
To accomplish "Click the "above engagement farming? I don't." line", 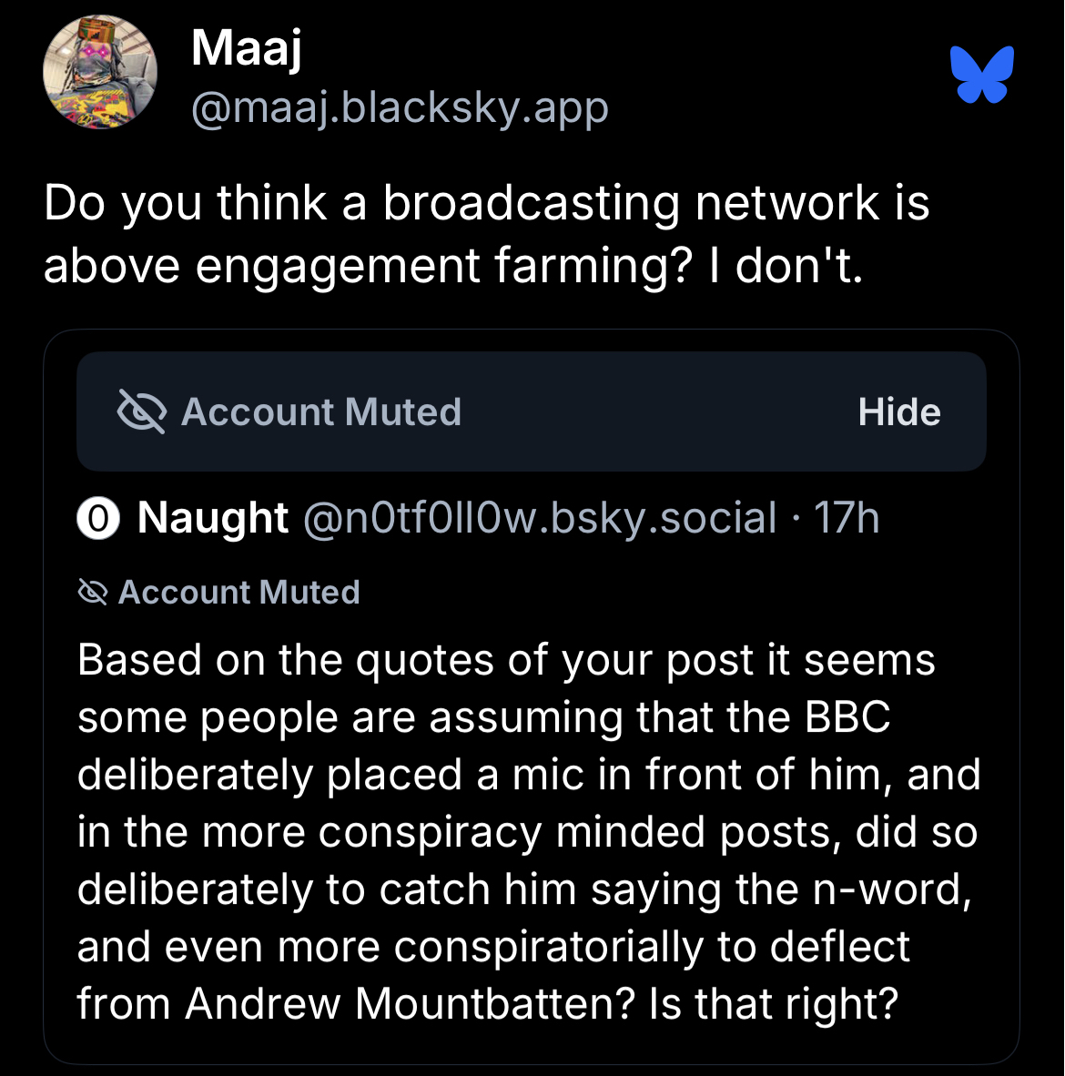I will coord(452,266).
